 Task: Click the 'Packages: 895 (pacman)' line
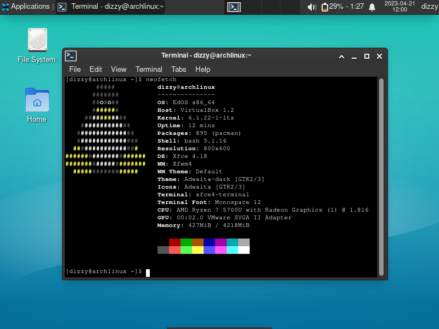[199, 133]
